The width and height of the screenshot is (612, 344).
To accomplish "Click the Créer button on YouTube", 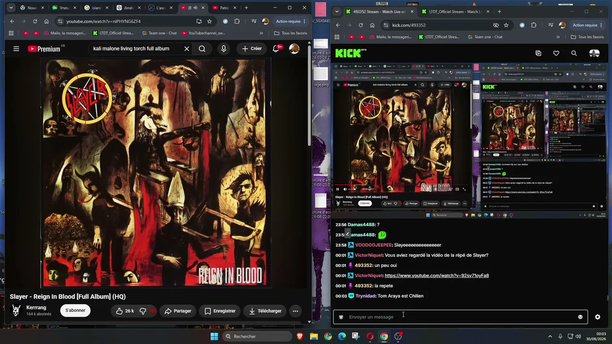I will tap(251, 49).
